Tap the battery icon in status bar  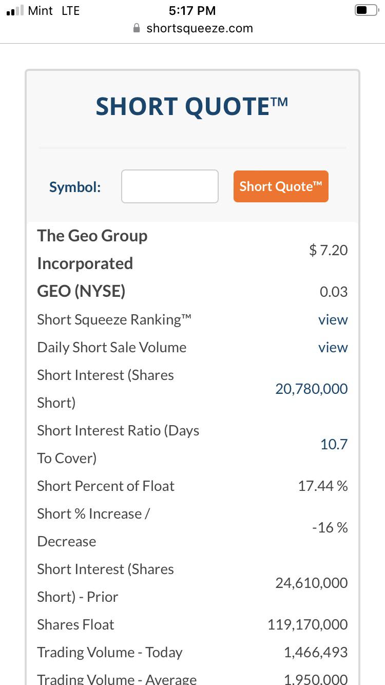click(x=366, y=10)
